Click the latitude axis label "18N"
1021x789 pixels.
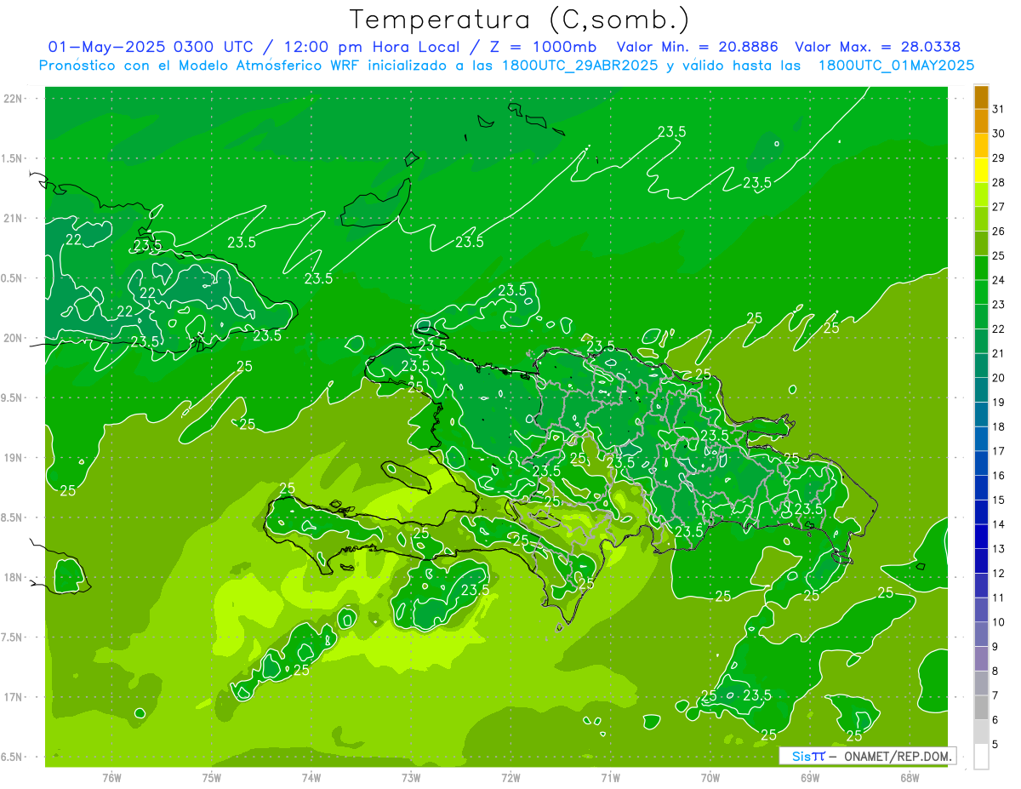tap(14, 577)
